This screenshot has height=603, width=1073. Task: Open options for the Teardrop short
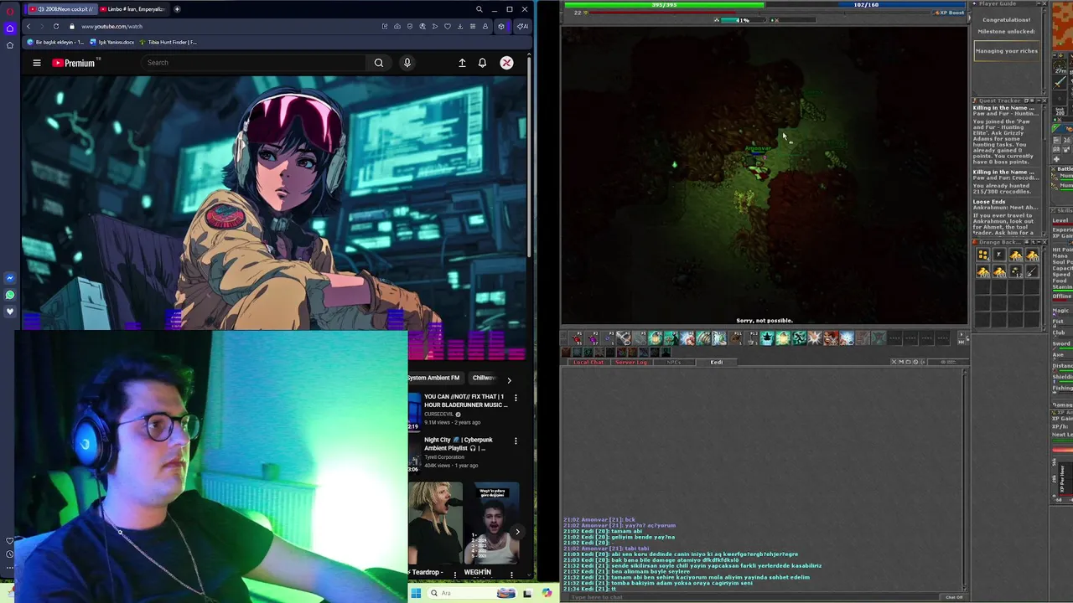pos(454,574)
